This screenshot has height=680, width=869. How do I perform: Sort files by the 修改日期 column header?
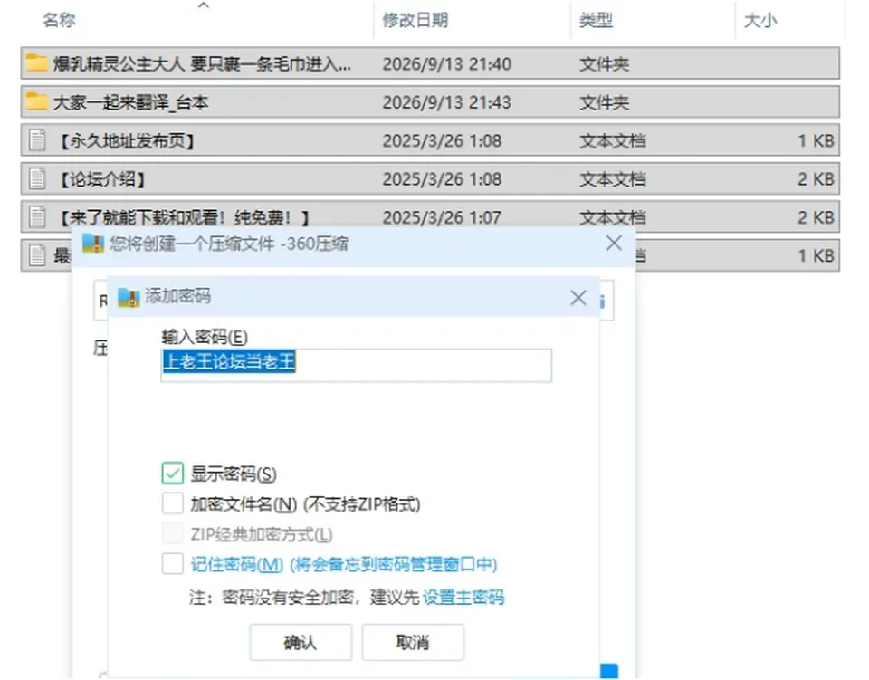(415, 21)
